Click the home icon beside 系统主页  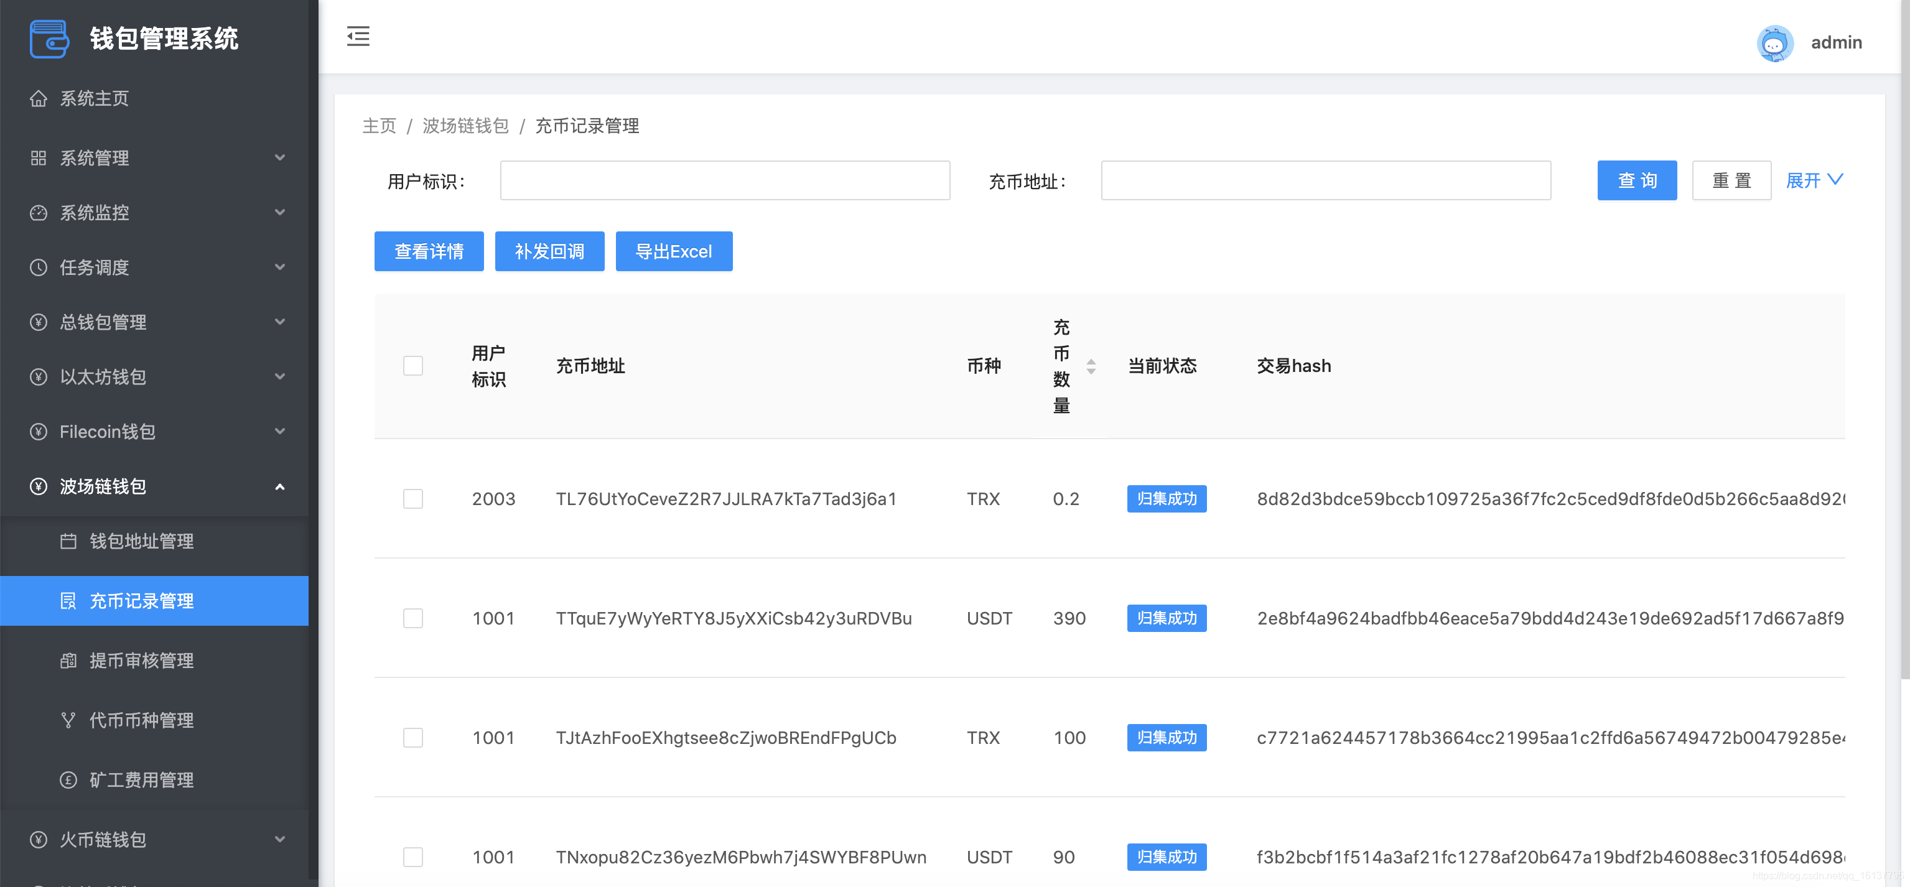click(x=39, y=98)
